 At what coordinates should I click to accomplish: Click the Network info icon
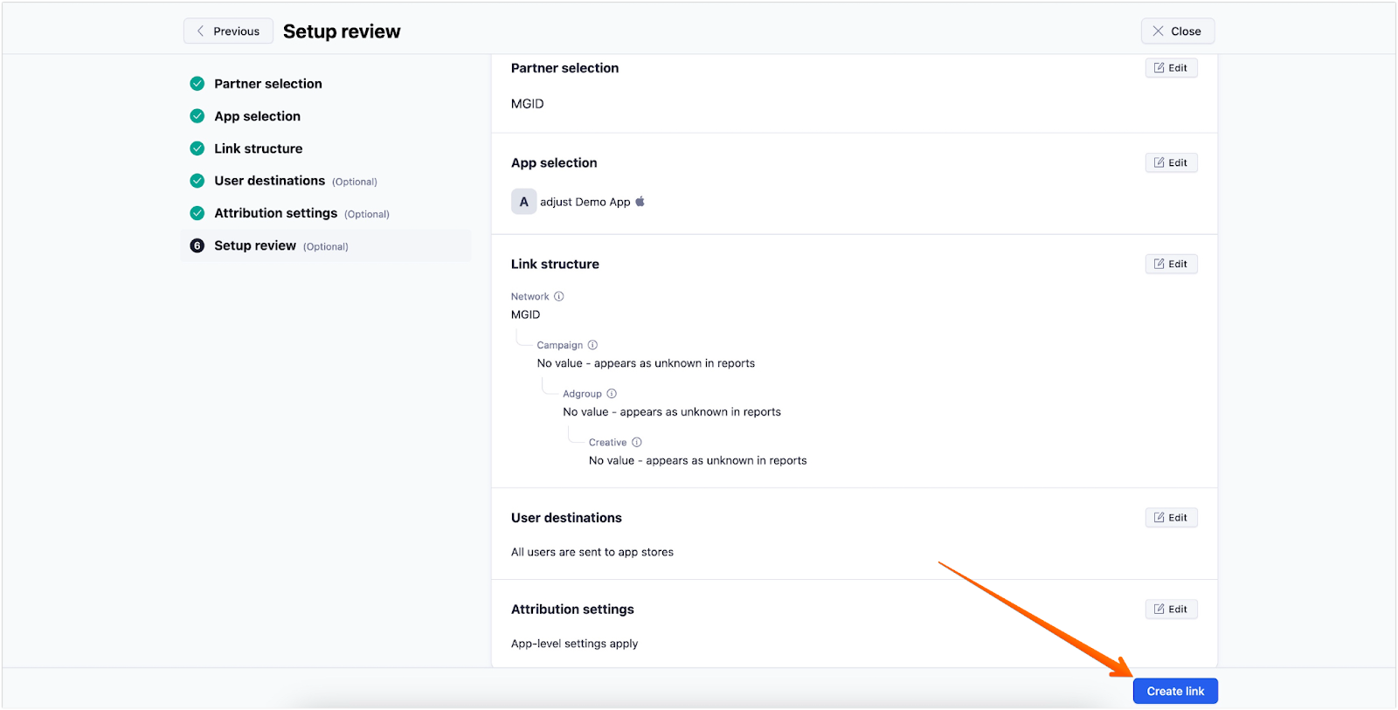click(x=559, y=297)
